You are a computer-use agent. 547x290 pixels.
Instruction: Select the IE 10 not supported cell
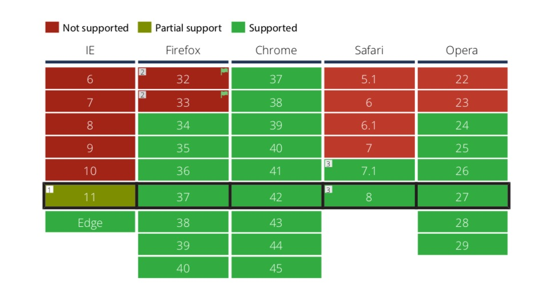pos(90,170)
